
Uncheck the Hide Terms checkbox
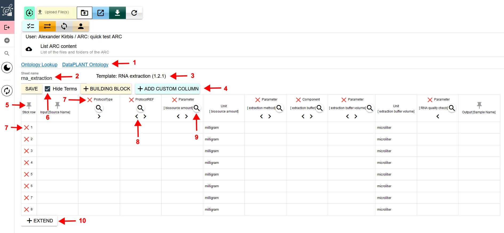[47, 89]
